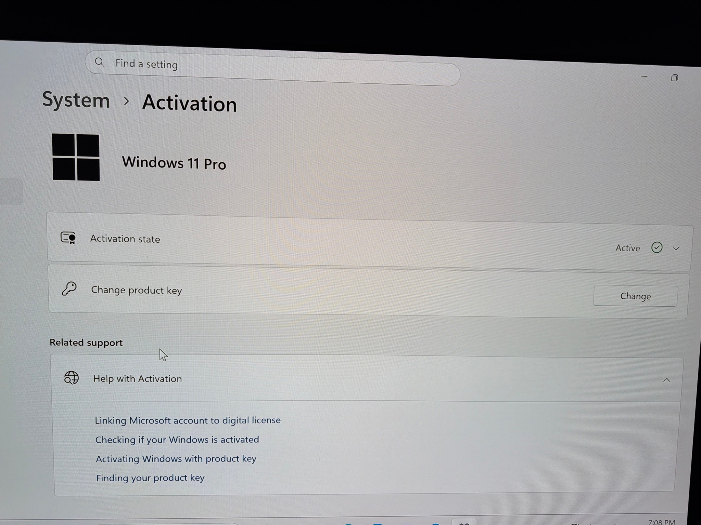
Task: Click the Change product key label
Action: 136,290
